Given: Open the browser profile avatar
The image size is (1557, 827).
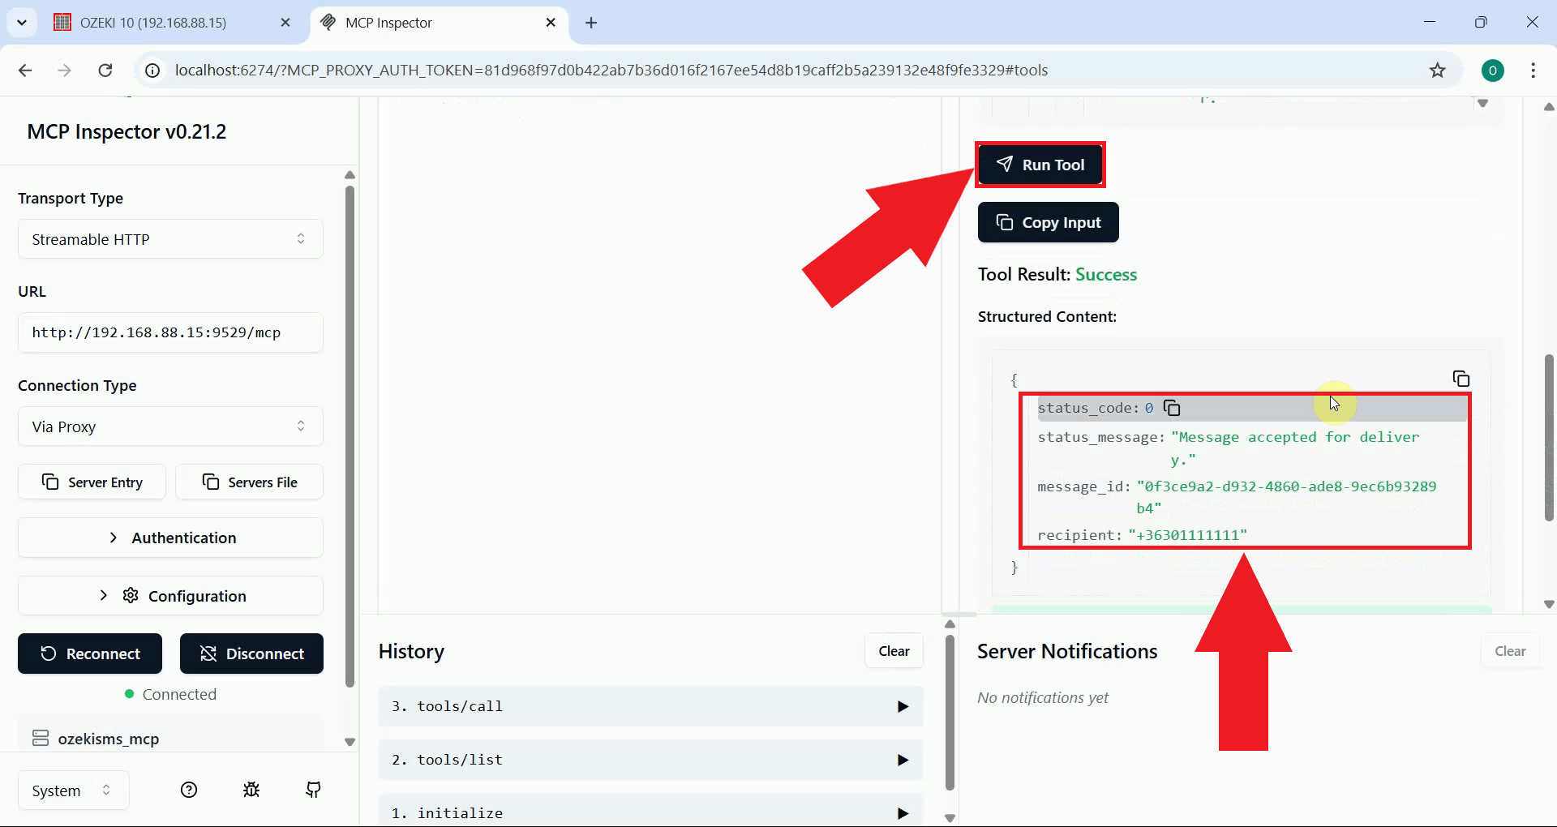Looking at the screenshot, I should [x=1494, y=71].
